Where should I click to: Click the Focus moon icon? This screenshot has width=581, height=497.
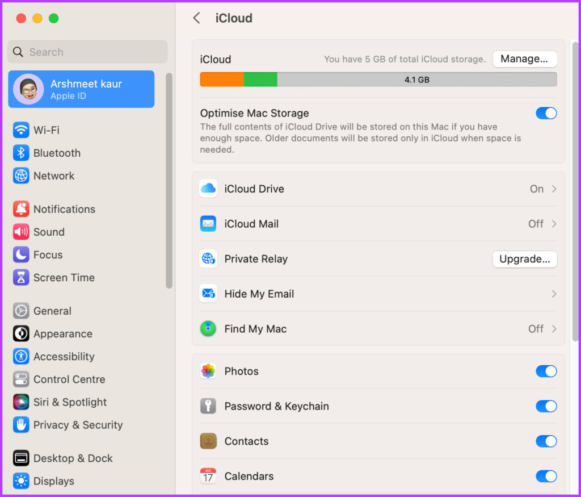pyautogui.click(x=21, y=255)
